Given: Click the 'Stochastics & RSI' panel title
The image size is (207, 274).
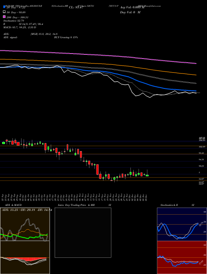Looking at the screenshot, I should [177, 205].
